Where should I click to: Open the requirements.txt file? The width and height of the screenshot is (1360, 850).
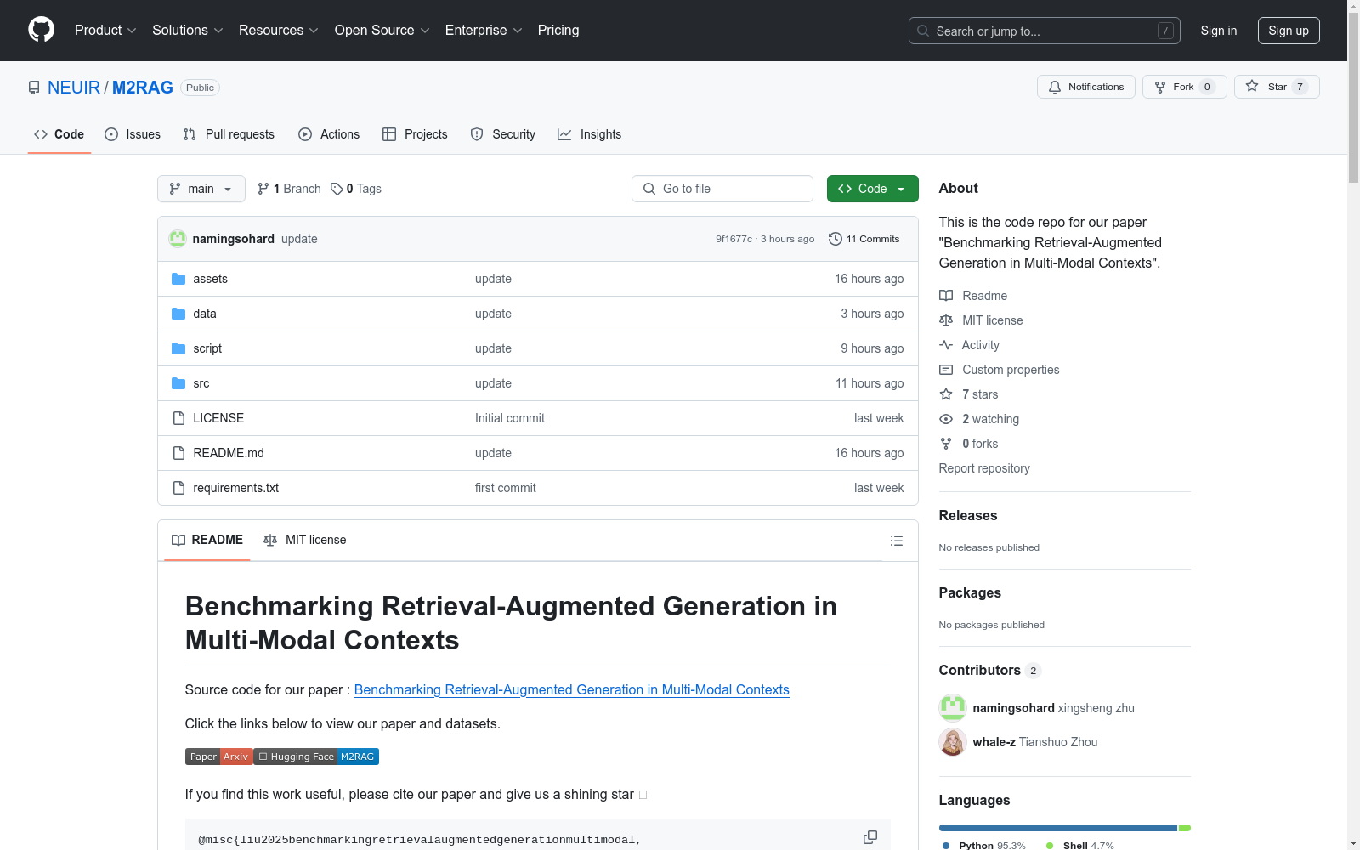[236, 488]
